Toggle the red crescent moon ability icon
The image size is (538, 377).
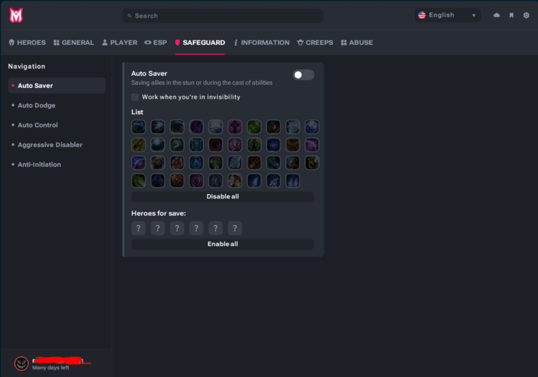click(274, 127)
